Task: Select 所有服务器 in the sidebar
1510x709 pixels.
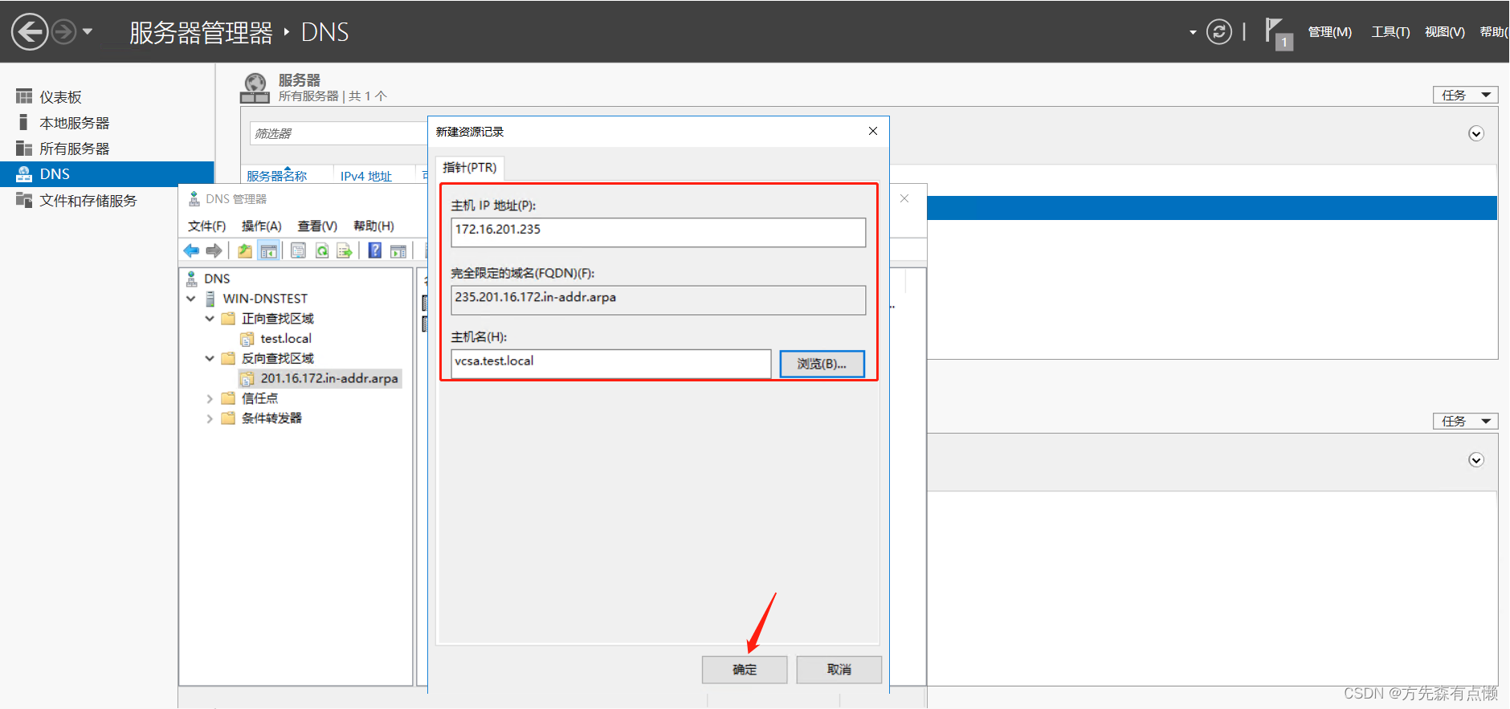Action: (74, 149)
